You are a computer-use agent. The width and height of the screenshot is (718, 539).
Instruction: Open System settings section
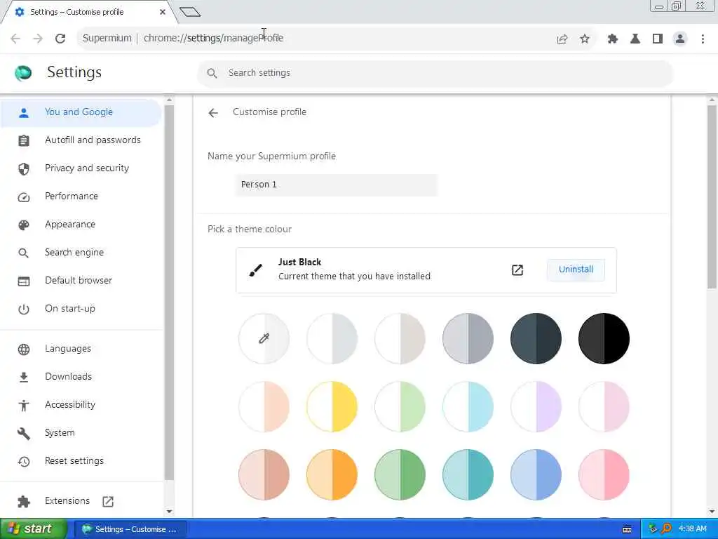point(81,432)
